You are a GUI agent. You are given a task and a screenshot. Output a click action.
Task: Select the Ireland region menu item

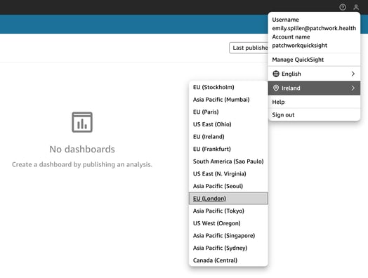coord(314,88)
